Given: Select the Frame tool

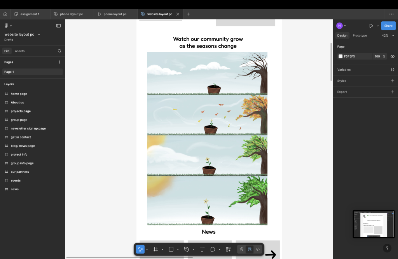Looking at the screenshot, I should pyautogui.click(x=155, y=249).
